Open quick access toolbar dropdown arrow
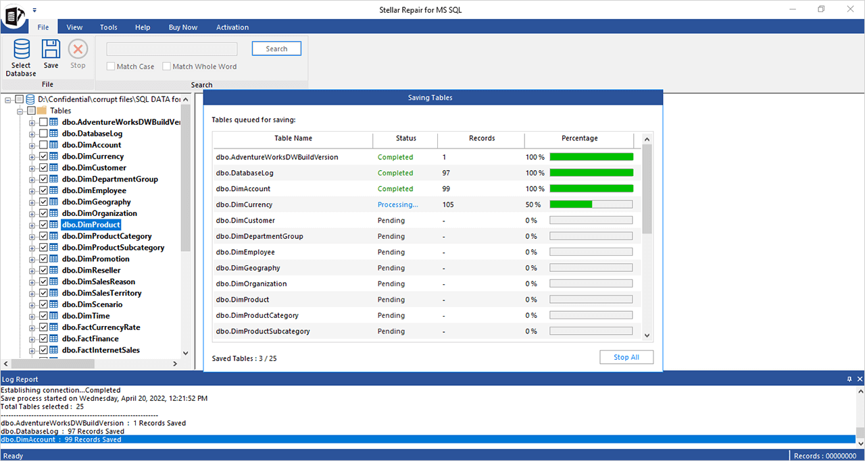The height and width of the screenshot is (461, 865). tap(34, 10)
